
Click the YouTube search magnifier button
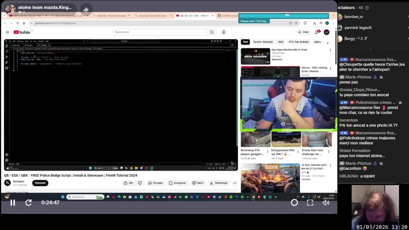coord(212,32)
